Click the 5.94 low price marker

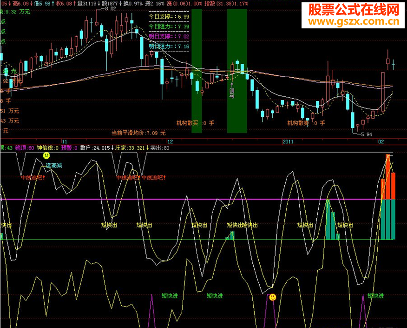(366, 134)
